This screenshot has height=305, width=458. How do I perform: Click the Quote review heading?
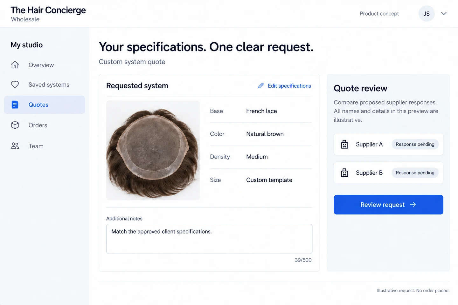click(360, 88)
